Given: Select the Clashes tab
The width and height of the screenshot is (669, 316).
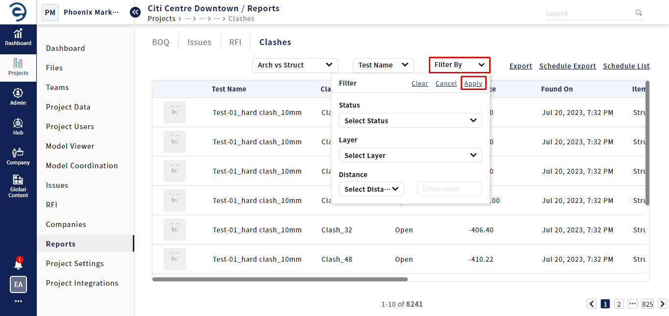Looking at the screenshot, I should click(x=275, y=42).
